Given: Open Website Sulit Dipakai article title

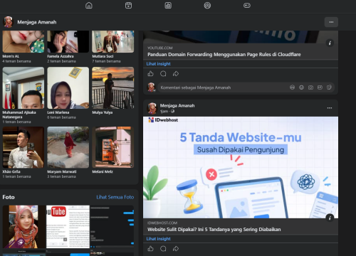Looking at the screenshot, I should [214, 230].
